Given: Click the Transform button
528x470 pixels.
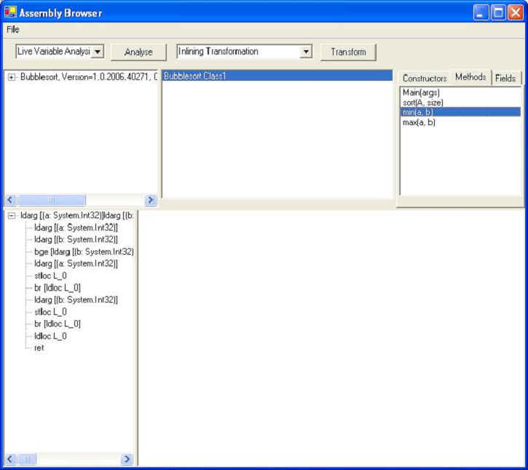Looking at the screenshot, I should click(348, 52).
